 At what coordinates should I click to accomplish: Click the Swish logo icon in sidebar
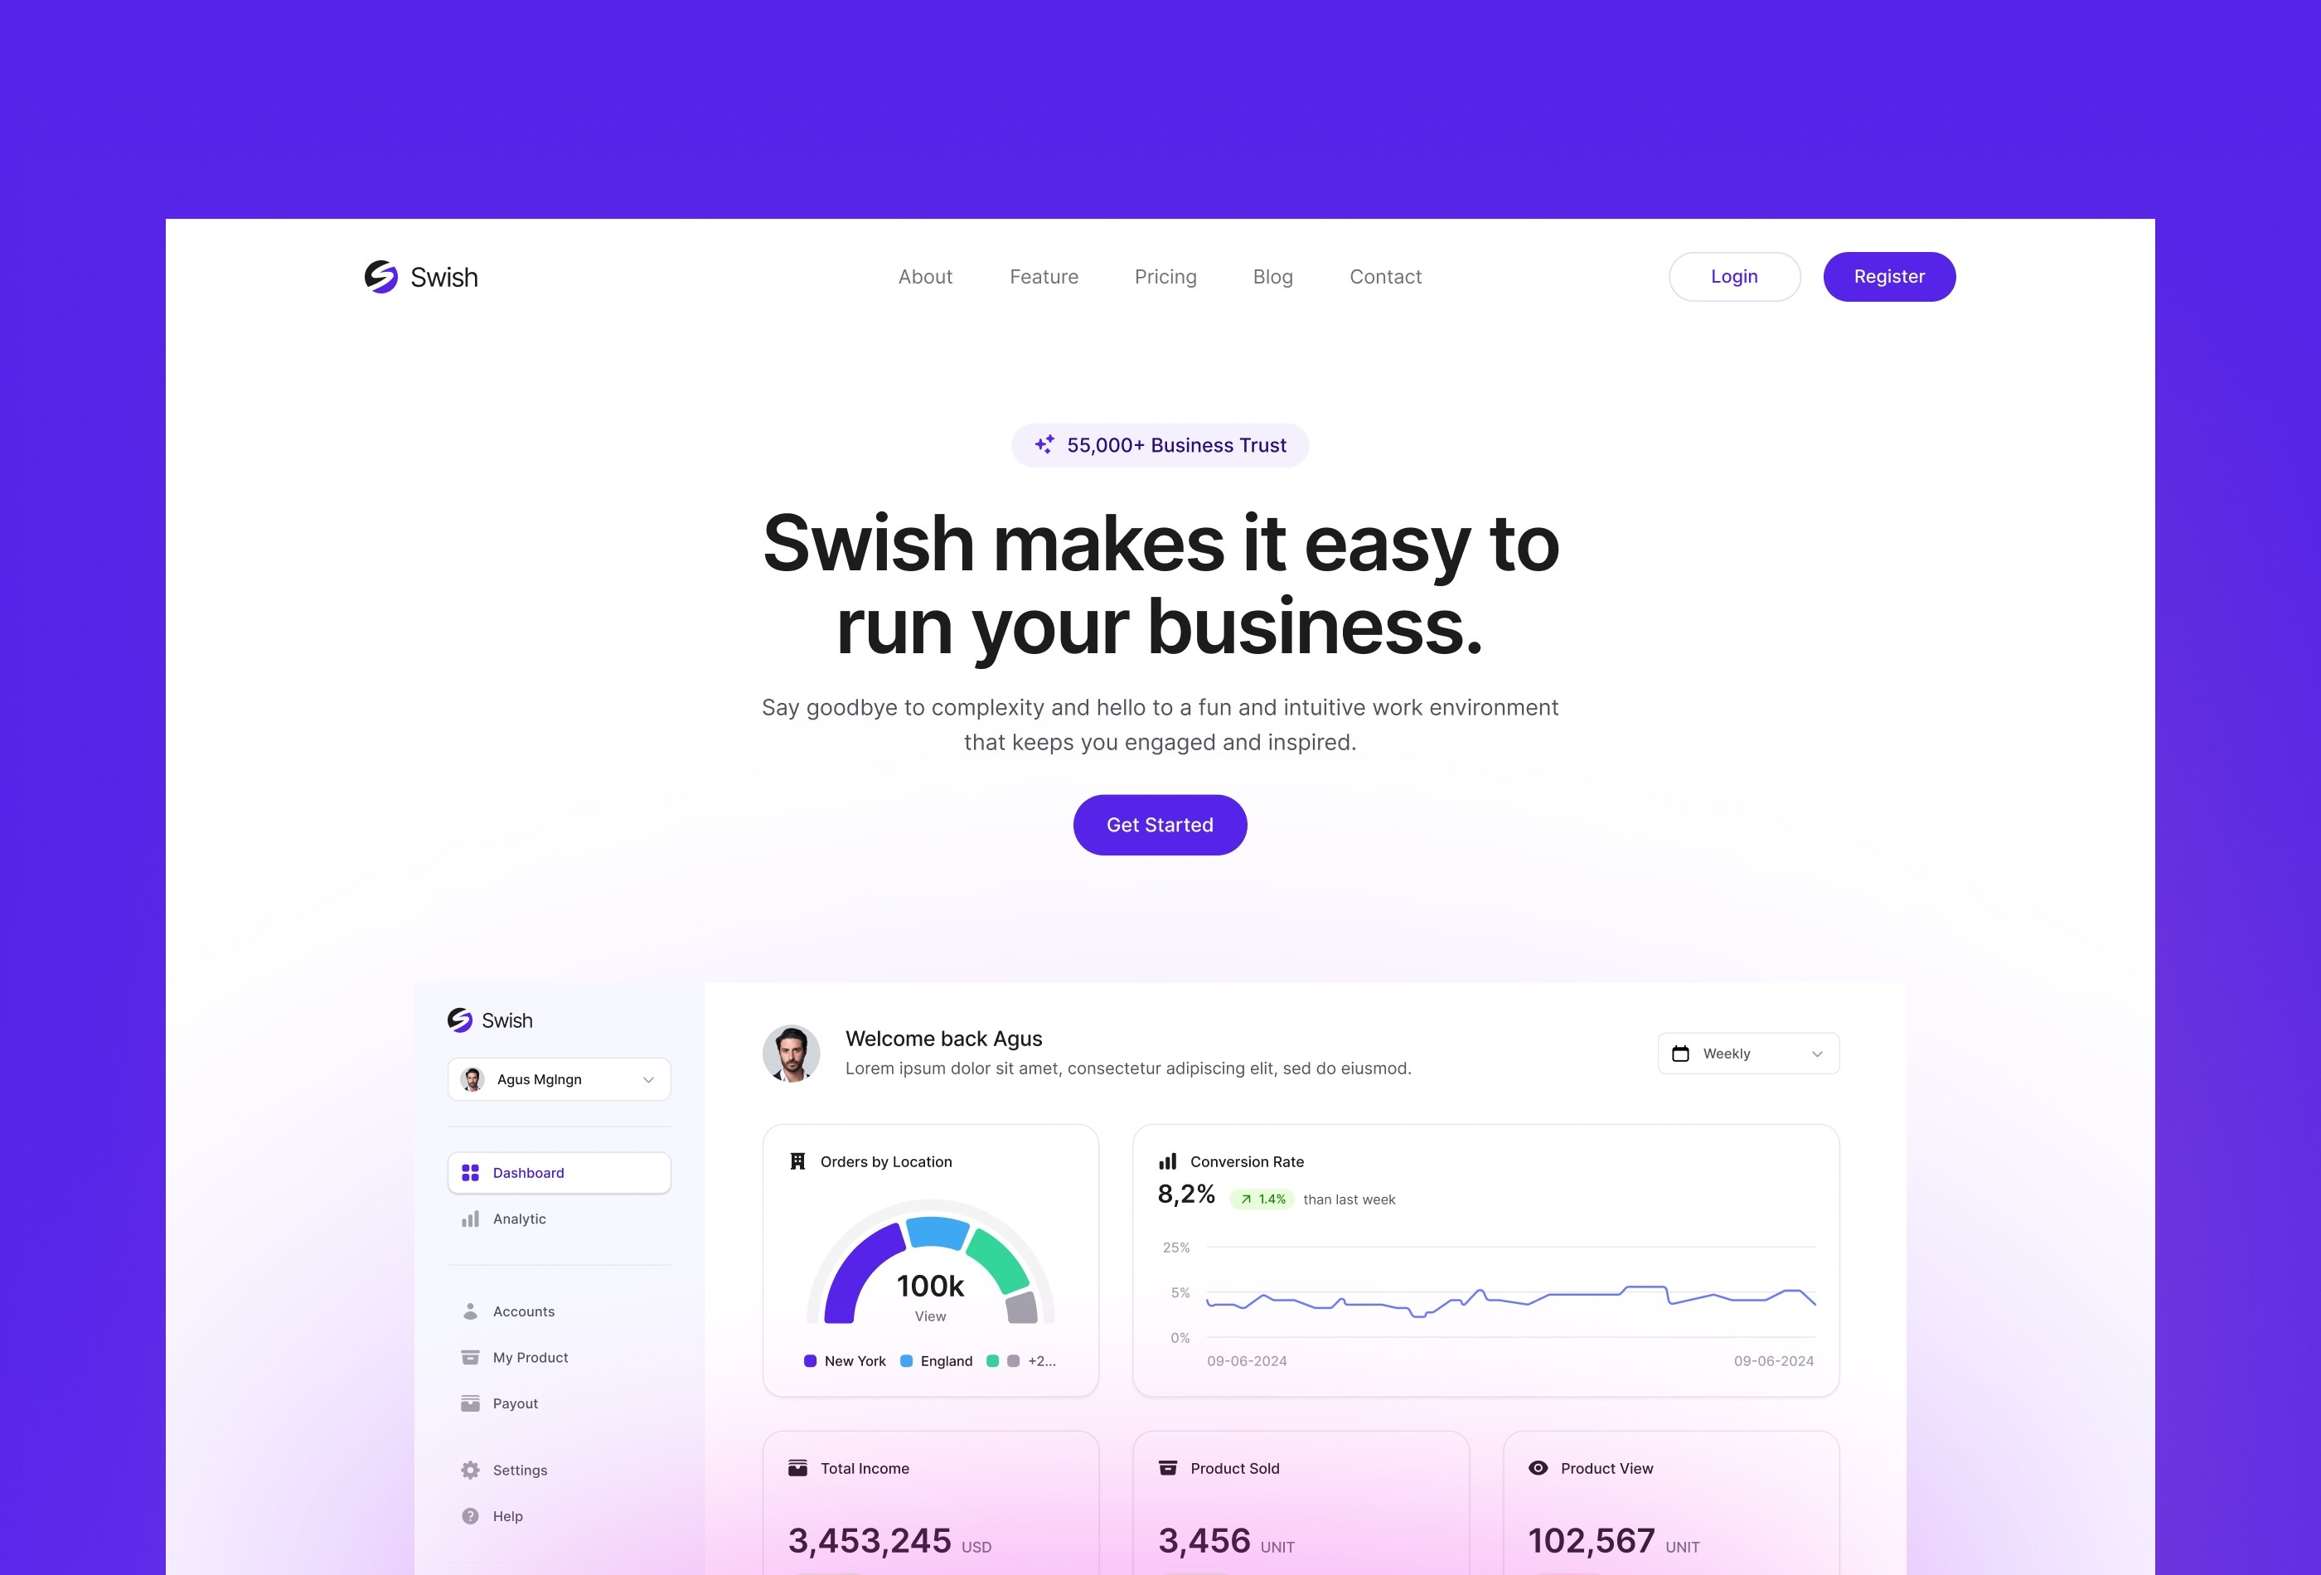click(x=460, y=1018)
